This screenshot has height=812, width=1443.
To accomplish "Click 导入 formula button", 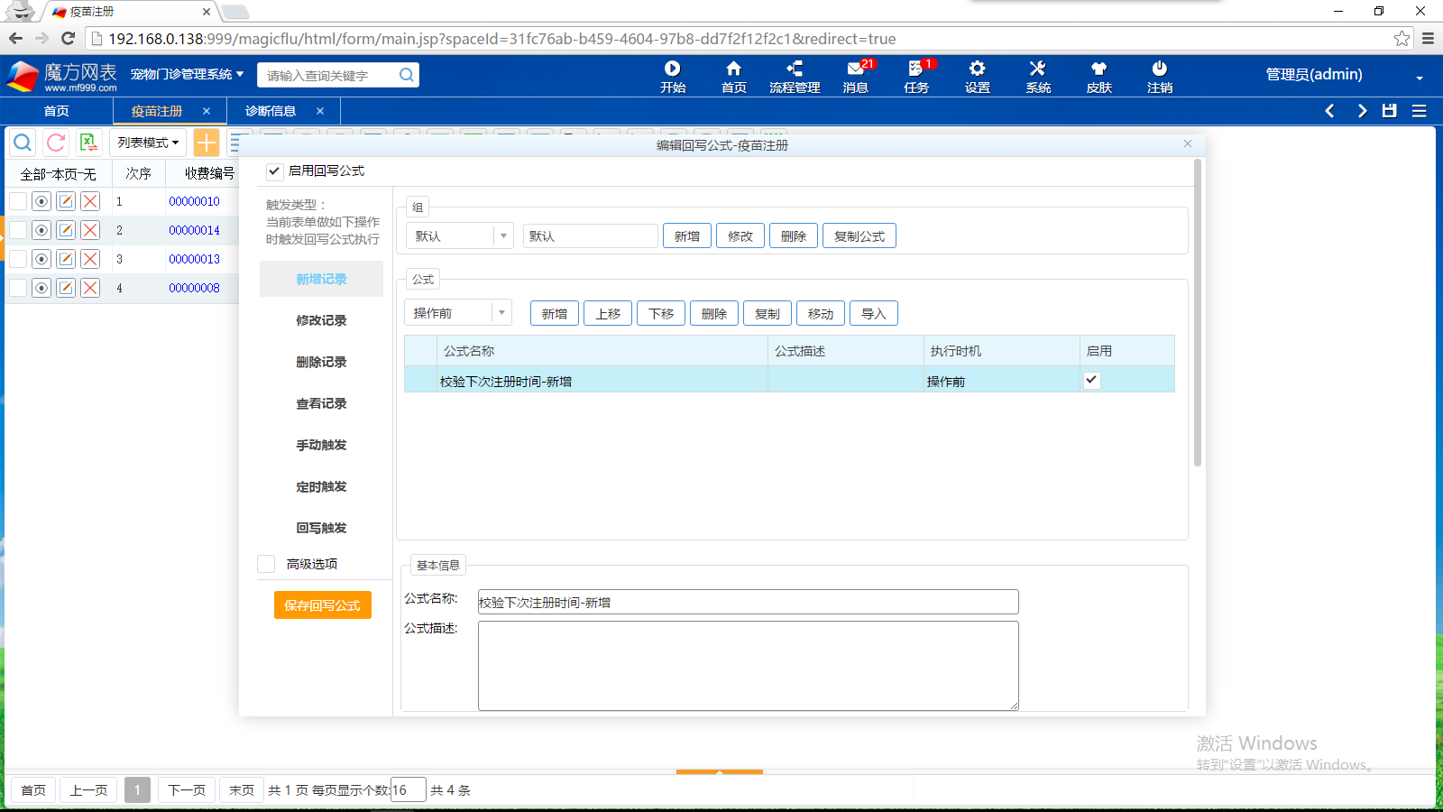I will pyautogui.click(x=874, y=313).
